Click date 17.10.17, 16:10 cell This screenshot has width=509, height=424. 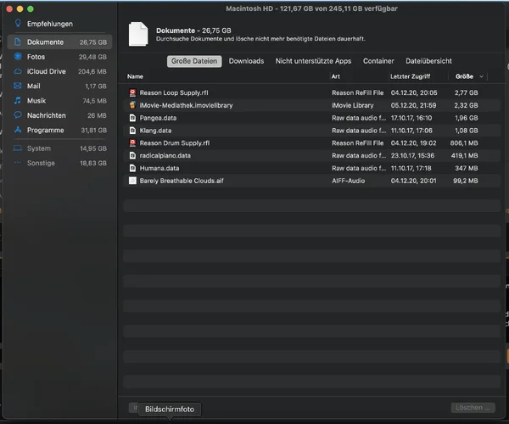411,118
